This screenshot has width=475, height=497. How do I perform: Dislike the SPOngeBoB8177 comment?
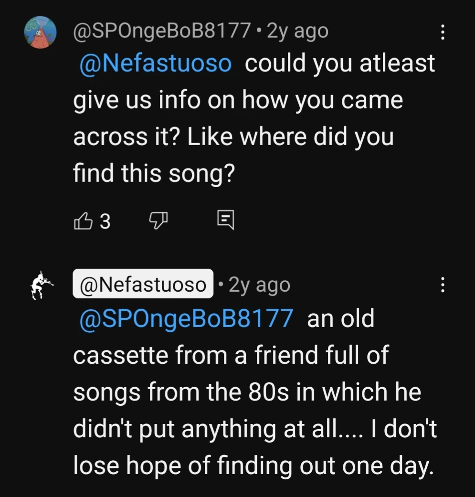point(158,221)
